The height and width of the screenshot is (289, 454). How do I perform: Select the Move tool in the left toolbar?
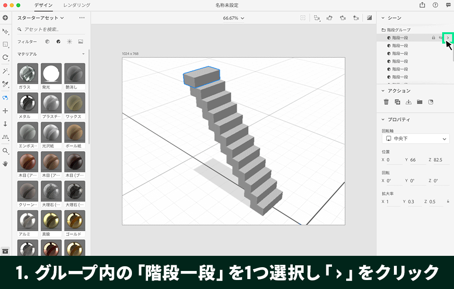pos(5,31)
